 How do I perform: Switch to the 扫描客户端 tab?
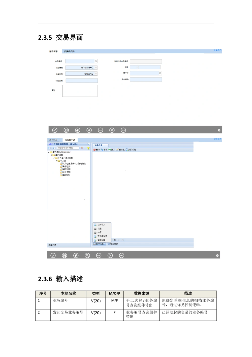point(69,140)
